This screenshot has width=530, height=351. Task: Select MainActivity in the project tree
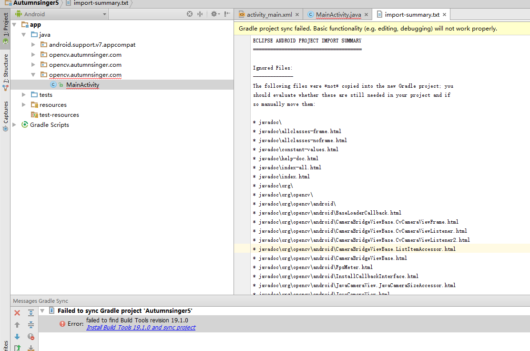82,85
